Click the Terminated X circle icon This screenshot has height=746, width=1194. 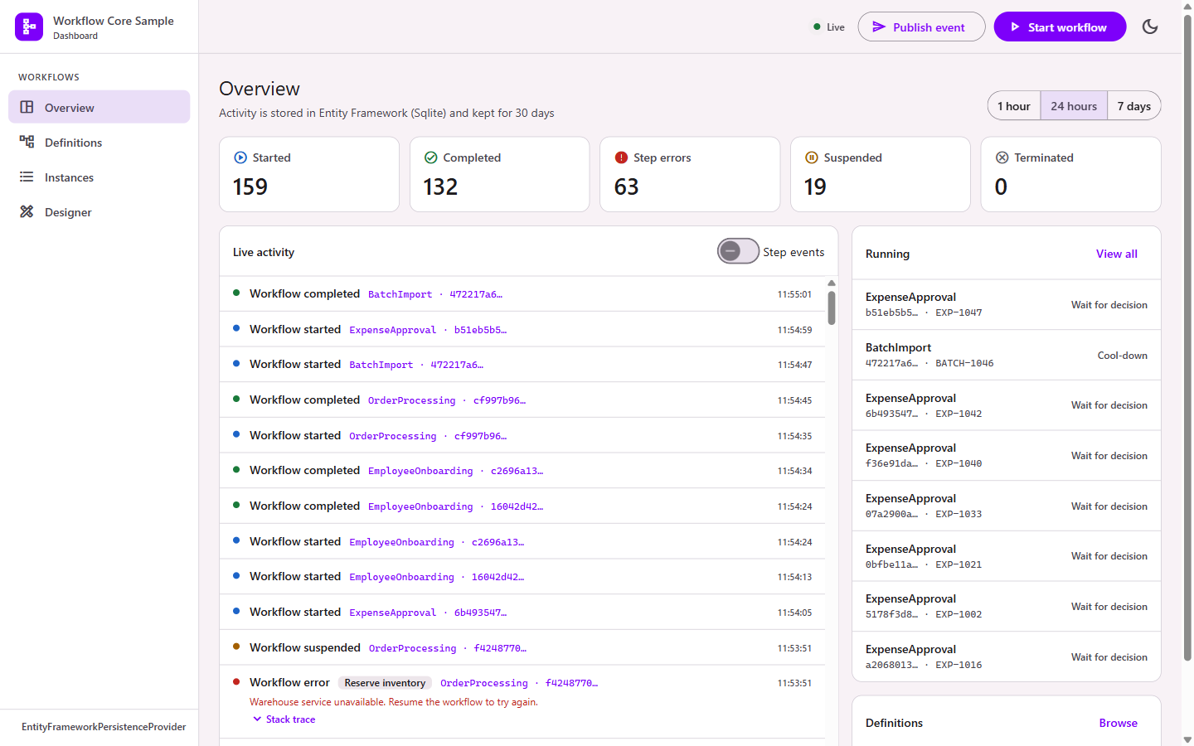pos(1002,157)
